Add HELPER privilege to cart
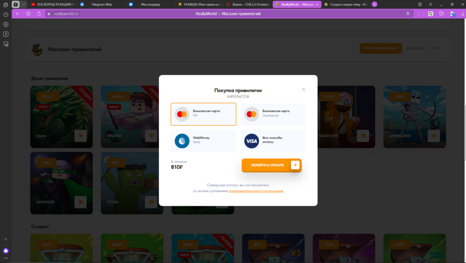This screenshot has height=263, width=466. pos(151,136)
